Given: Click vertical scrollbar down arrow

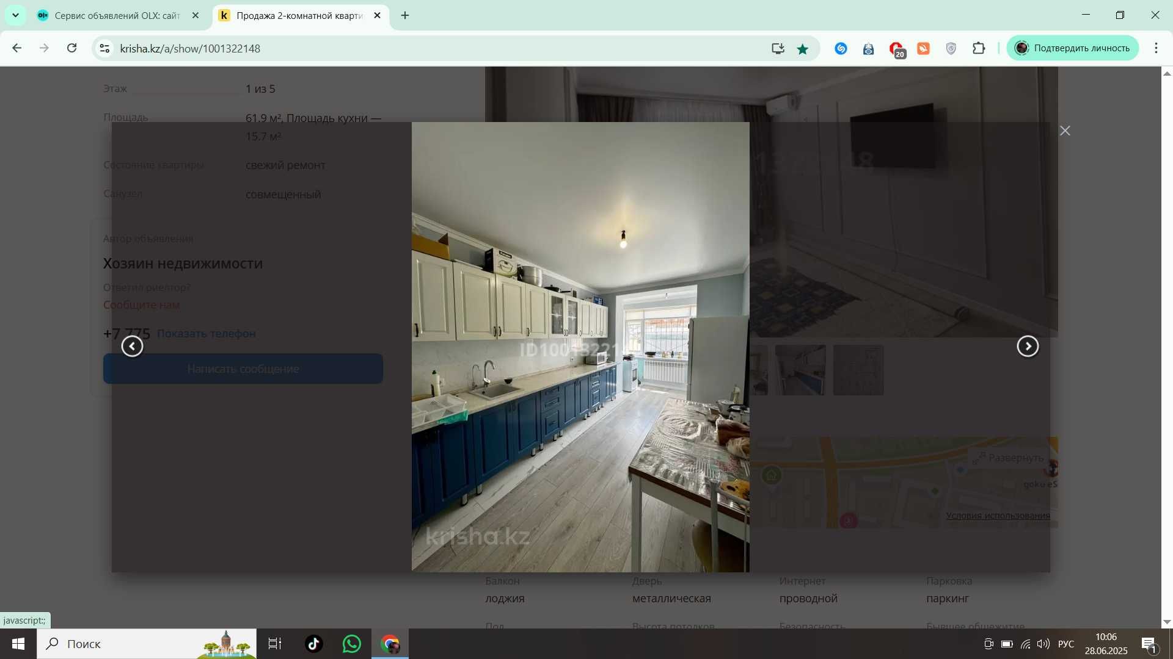Looking at the screenshot, I should (1167, 622).
